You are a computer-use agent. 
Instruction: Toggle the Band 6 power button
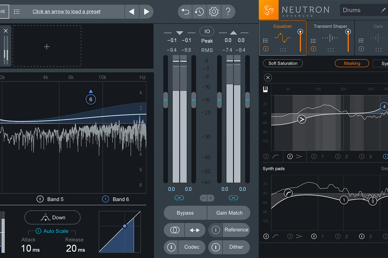pyautogui.click(x=105, y=199)
